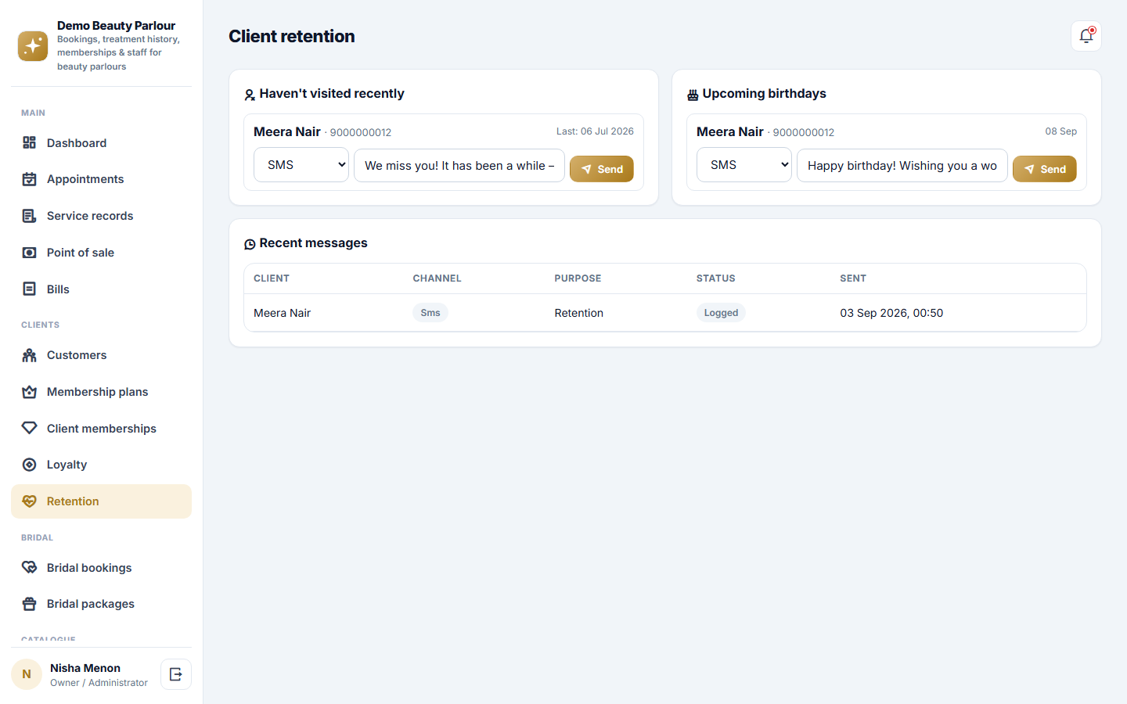Click the logout icon beside Nisha Menon
The image size is (1127, 704).
[x=176, y=674]
